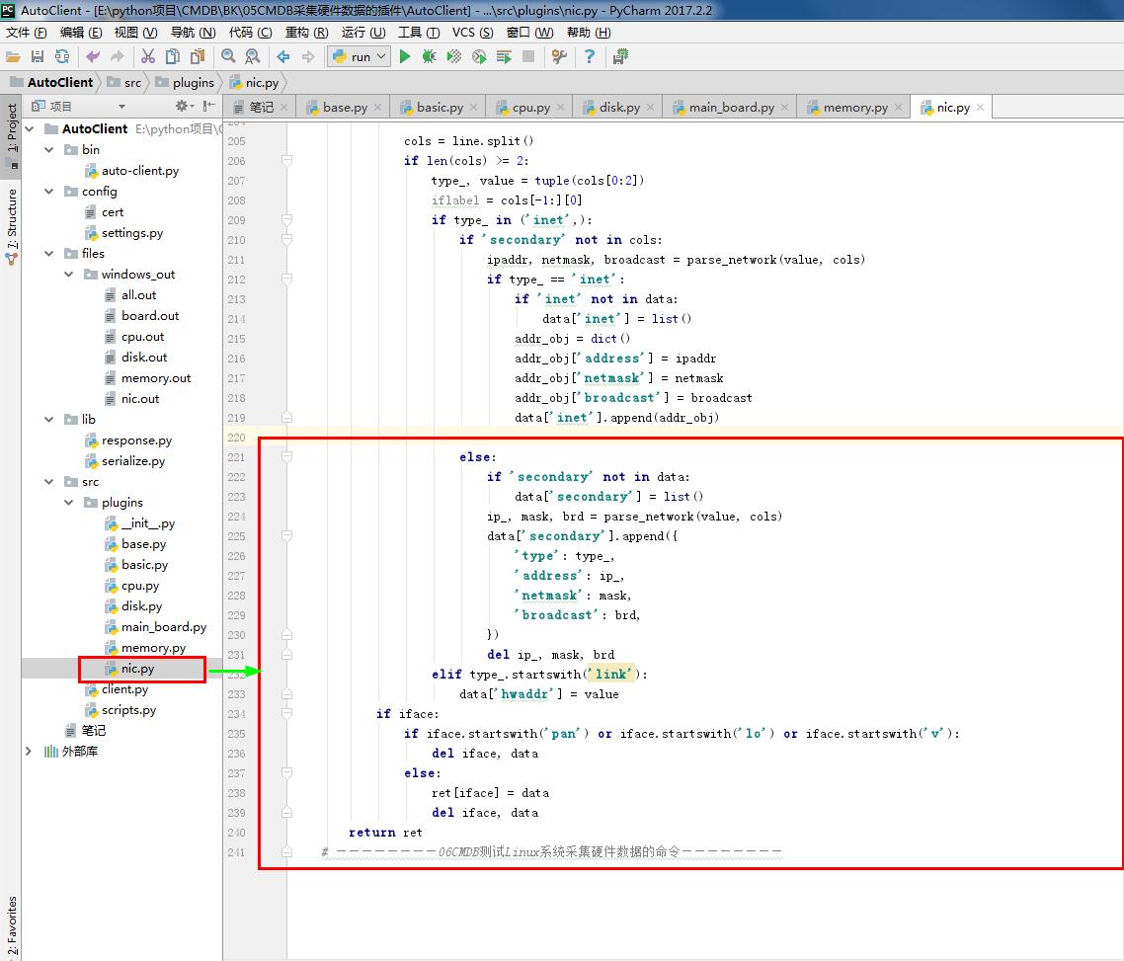Screen dimensions: 1124x961
Task: Toggle code fold marker on line 237
Action: point(286,772)
